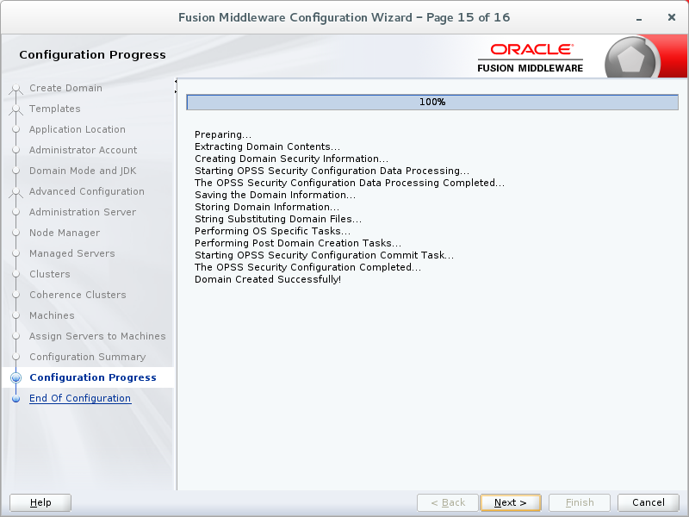This screenshot has height=517, width=689.
Task: Click the wizard window title bar text
Action: click(344, 17)
